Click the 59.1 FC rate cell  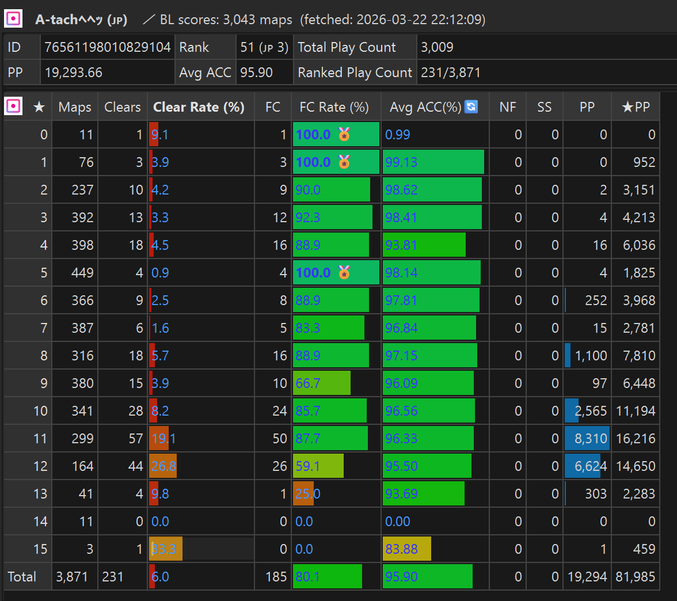pyautogui.click(x=336, y=466)
